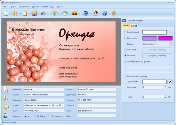This screenshot has width=176, height=125.
Task: Click the printer icon in toolbar
Action: pyautogui.click(x=43, y=13)
